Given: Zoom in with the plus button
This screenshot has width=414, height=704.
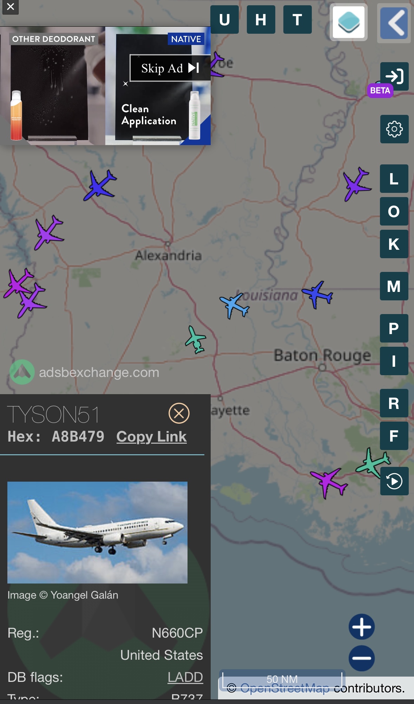Looking at the screenshot, I should tap(362, 627).
